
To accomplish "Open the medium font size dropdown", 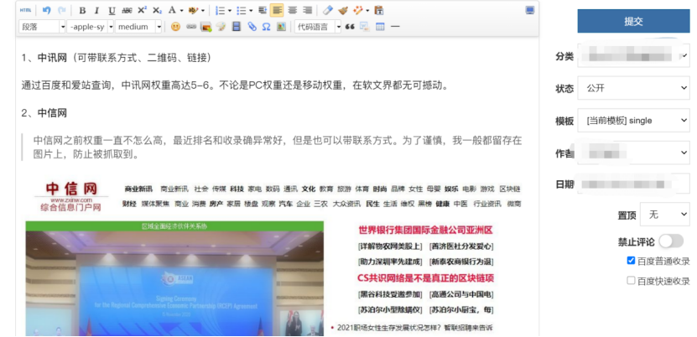I will pos(138,27).
